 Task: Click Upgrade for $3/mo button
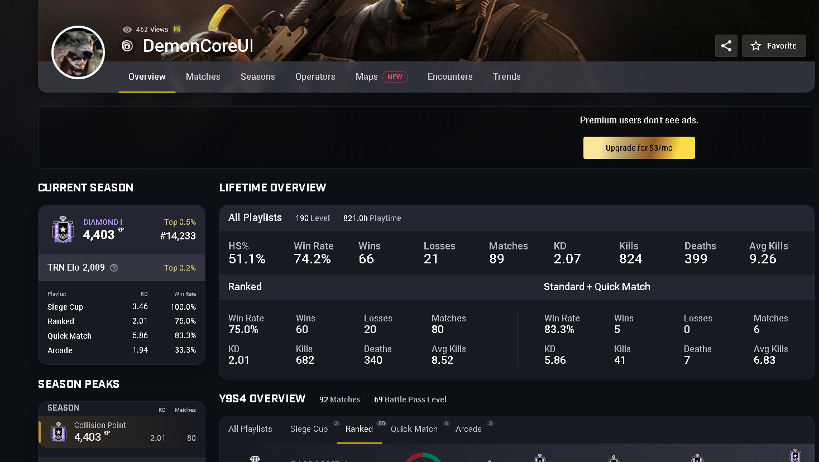click(x=639, y=148)
